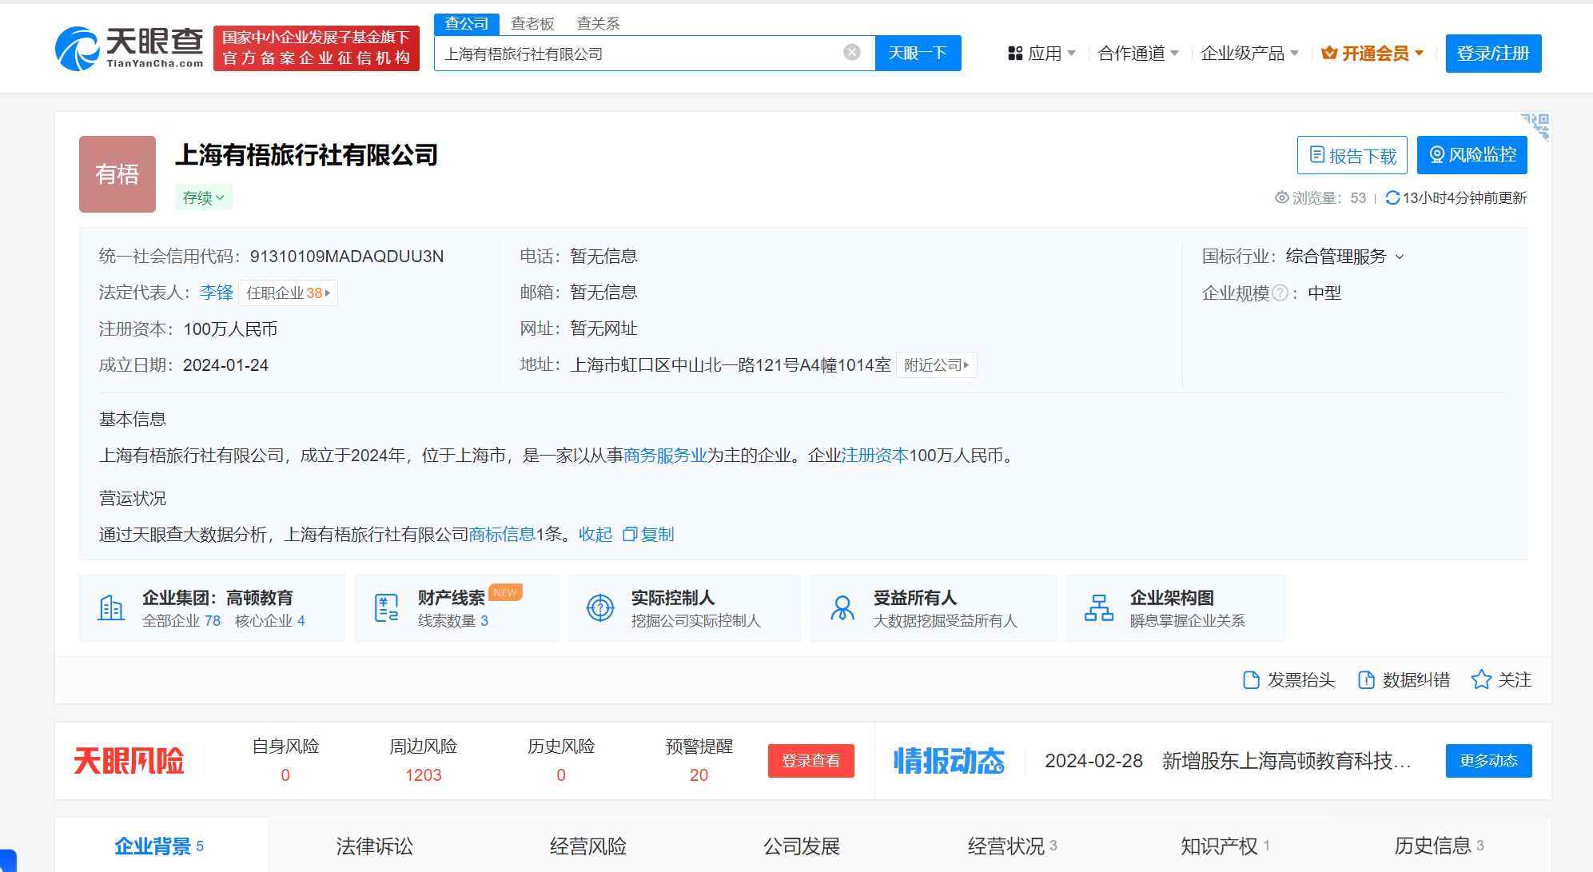Click the 登录查看 red button

pos(811,761)
